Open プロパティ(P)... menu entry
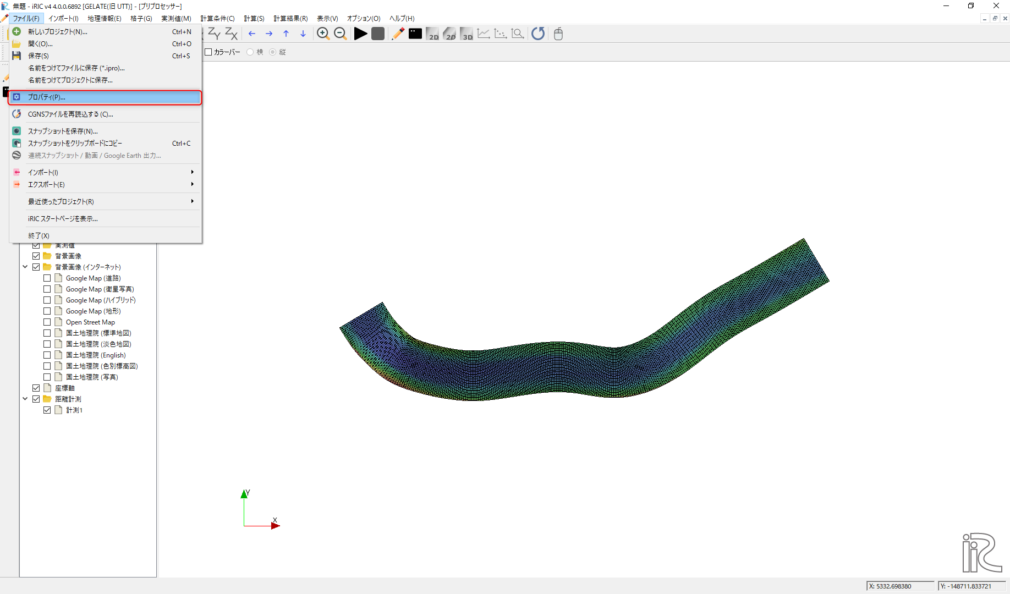Viewport: 1010px width, 594px height. 106,97
